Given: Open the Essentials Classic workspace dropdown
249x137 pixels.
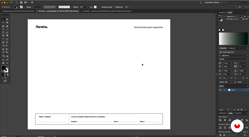Looking at the screenshot, I should coord(213,2).
